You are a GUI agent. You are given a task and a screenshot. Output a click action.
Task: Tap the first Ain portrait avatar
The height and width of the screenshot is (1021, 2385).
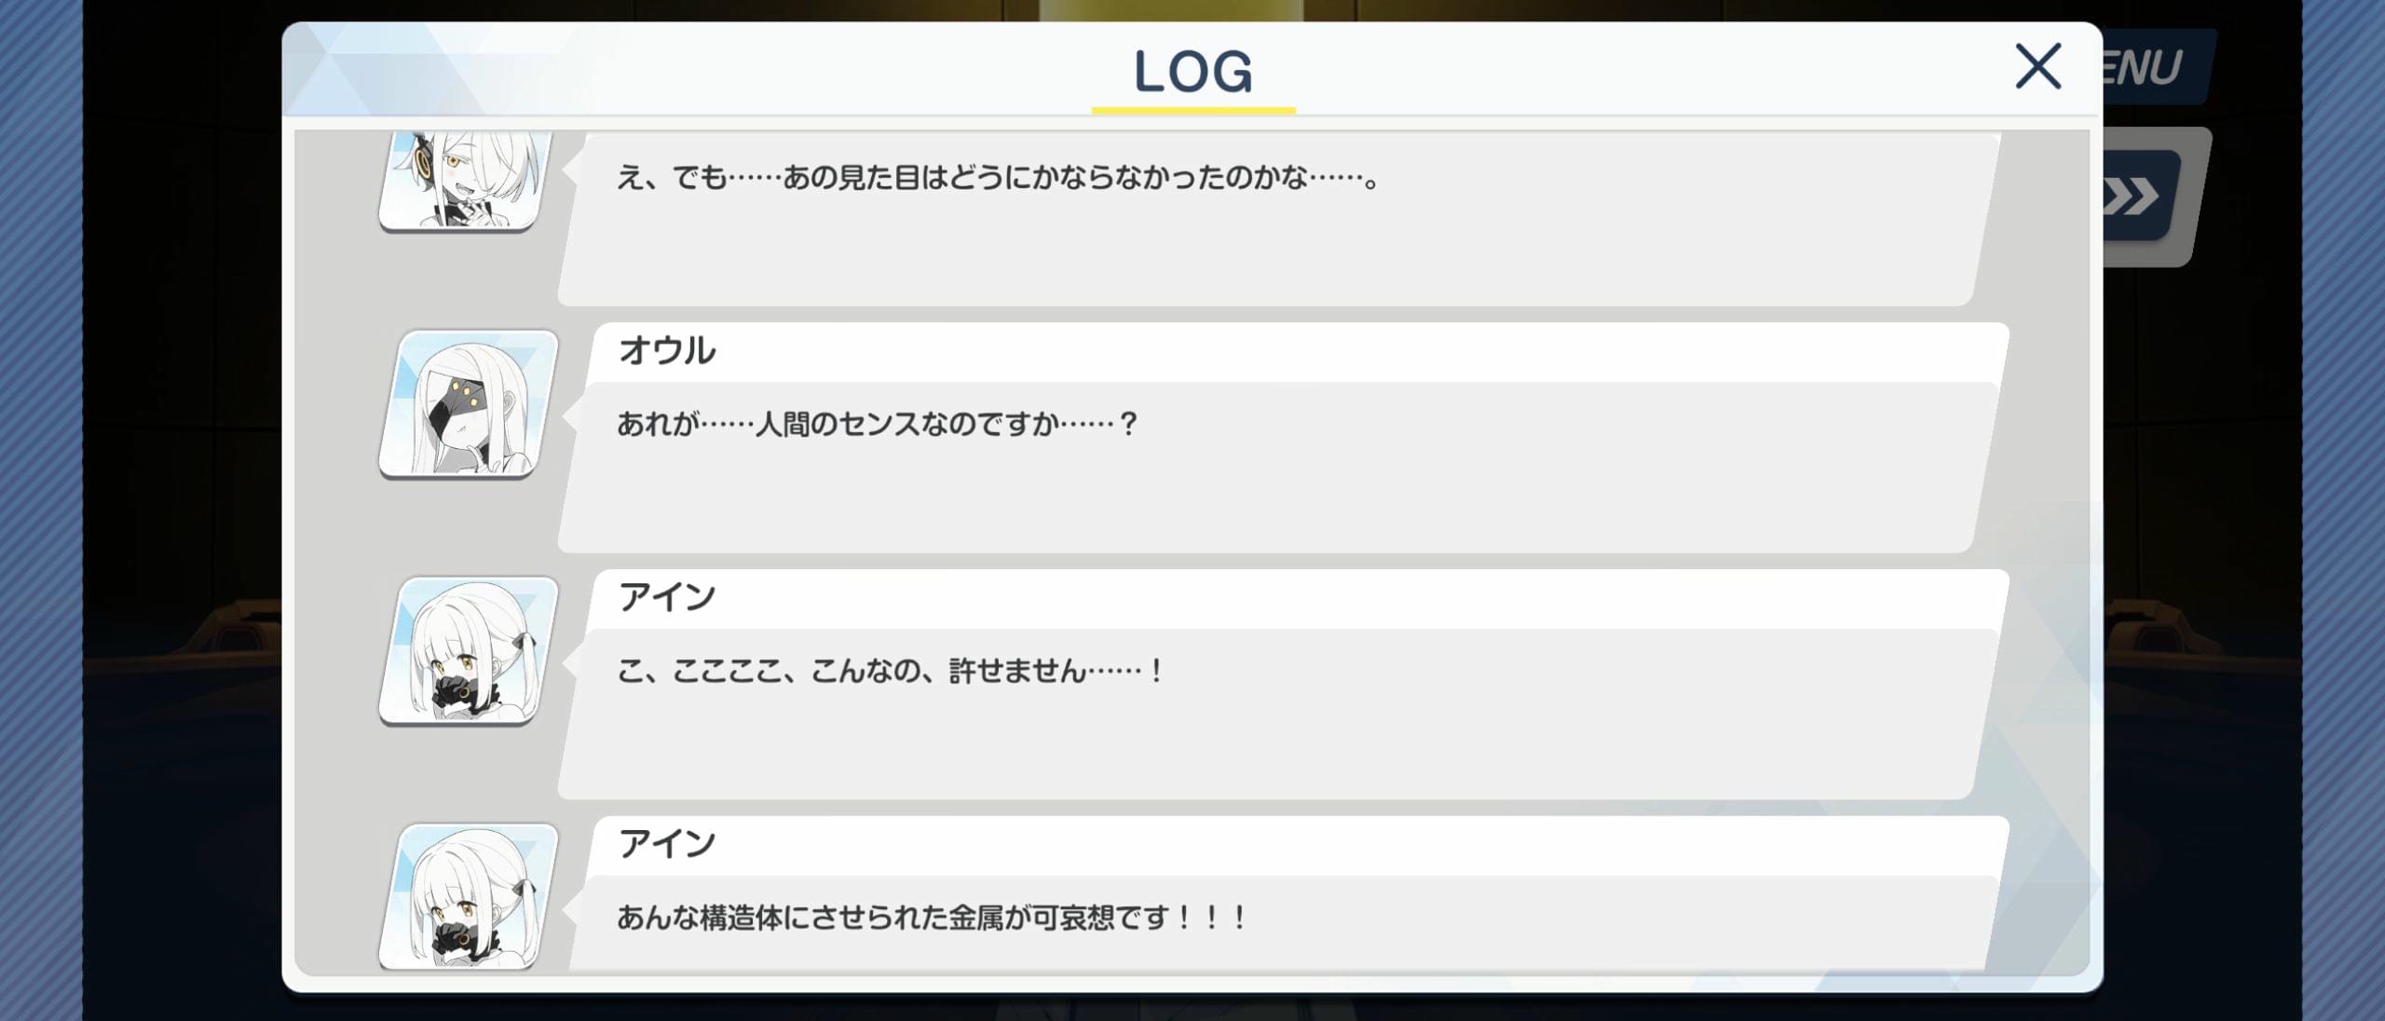[x=469, y=651]
